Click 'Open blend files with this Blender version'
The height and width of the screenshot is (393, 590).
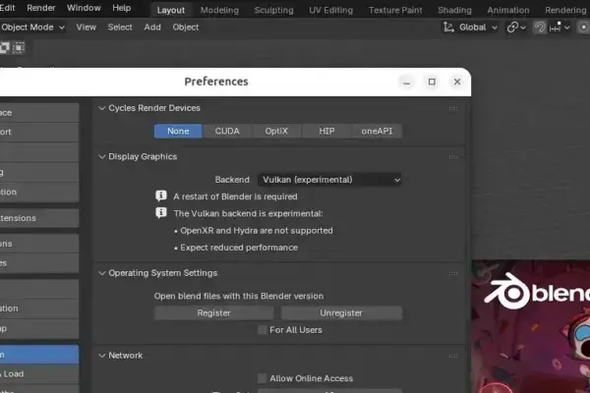(239, 296)
